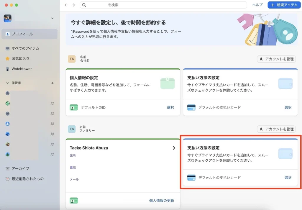Click the back navigation arrow

click(x=66, y=5)
